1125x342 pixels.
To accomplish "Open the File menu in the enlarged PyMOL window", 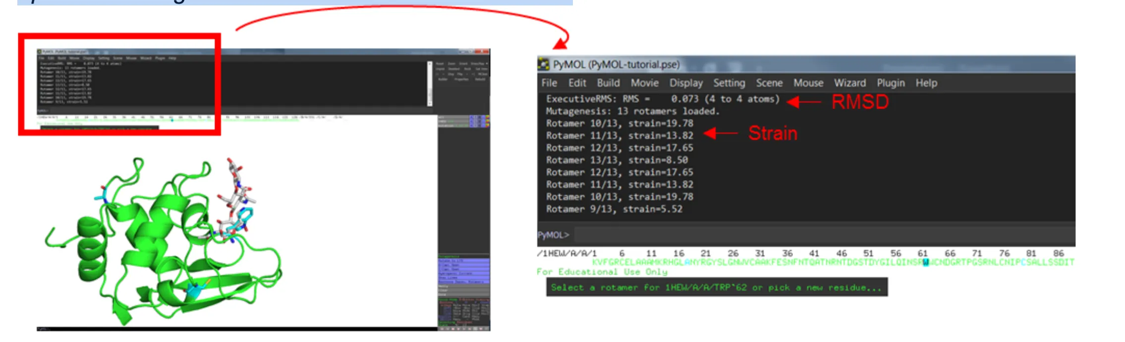I will pyautogui.click(x=549, y=83).
